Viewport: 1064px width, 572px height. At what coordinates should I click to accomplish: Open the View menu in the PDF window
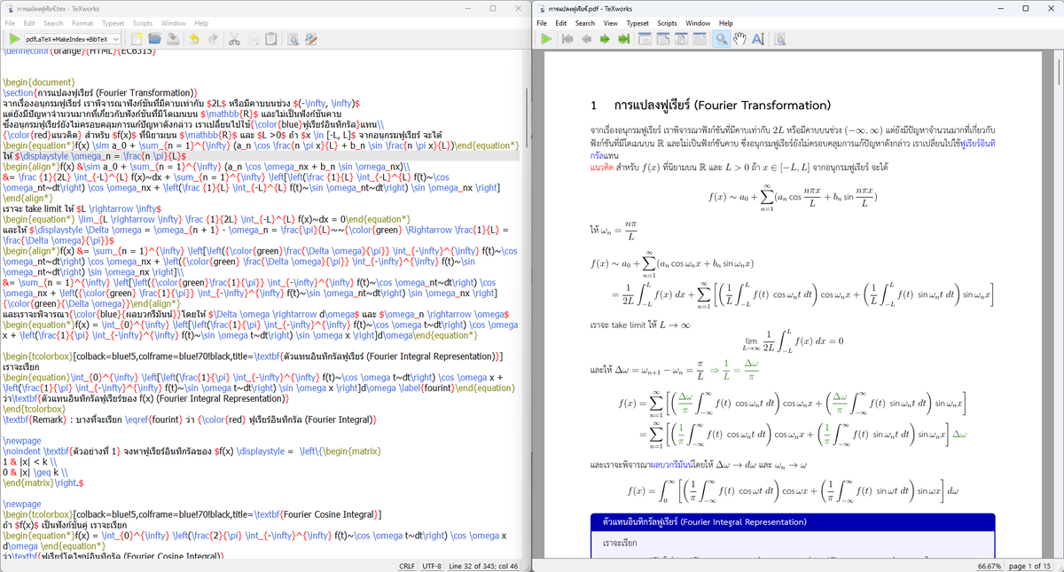tap(611, 23)
